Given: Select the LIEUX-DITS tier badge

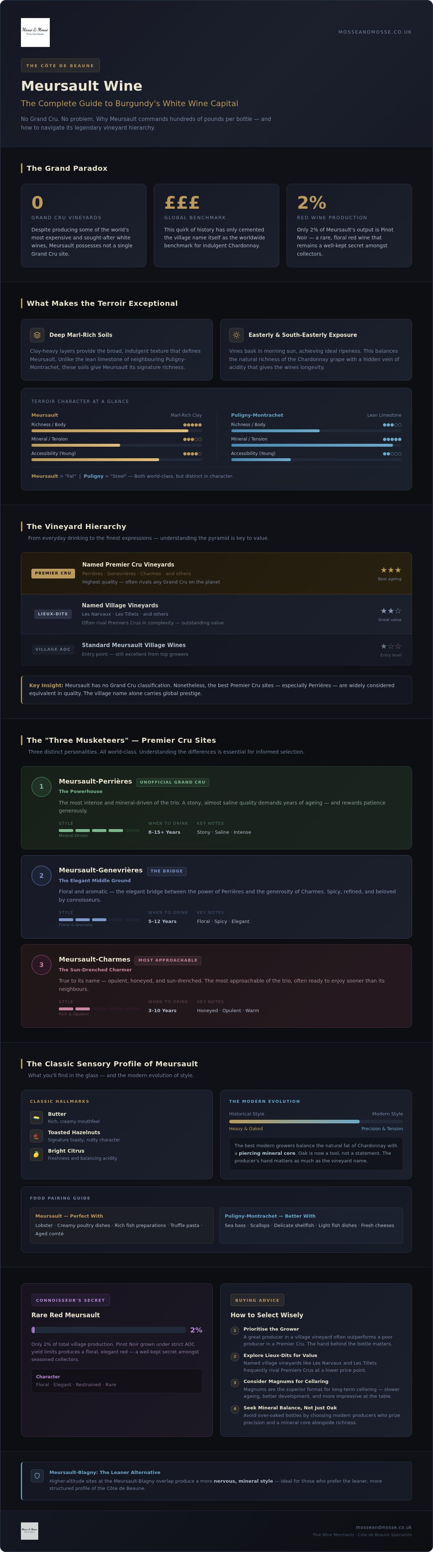Looking at the screenshot, I should click(53, 614).
